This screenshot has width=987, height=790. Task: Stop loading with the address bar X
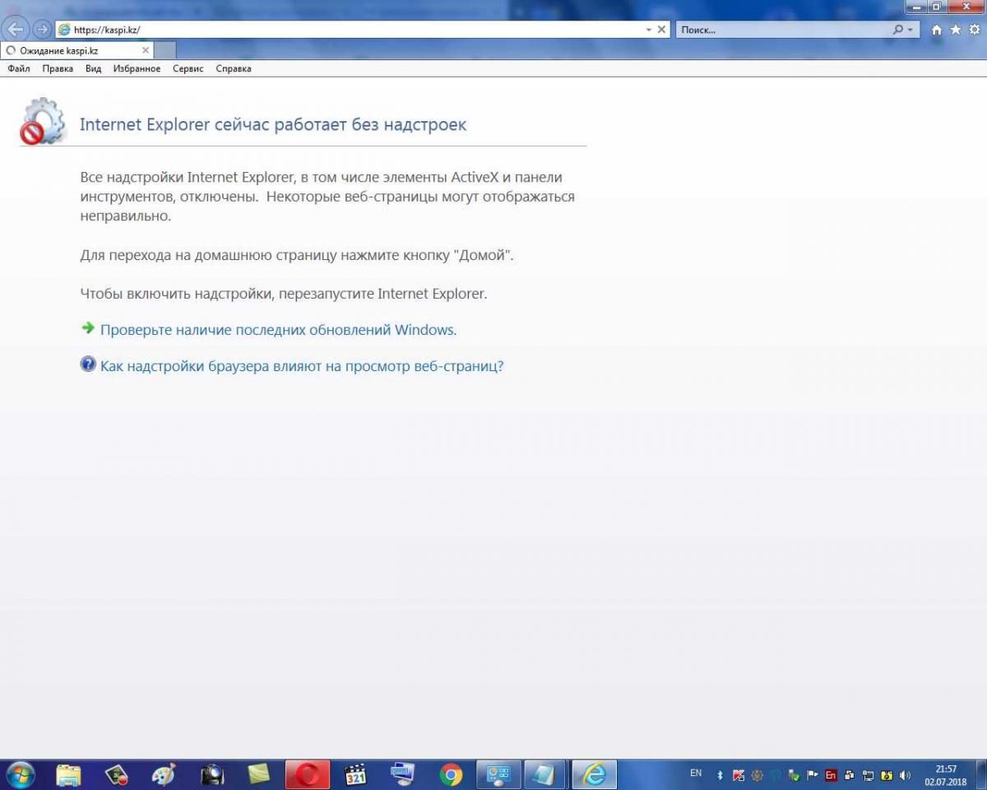click(661, 30)
